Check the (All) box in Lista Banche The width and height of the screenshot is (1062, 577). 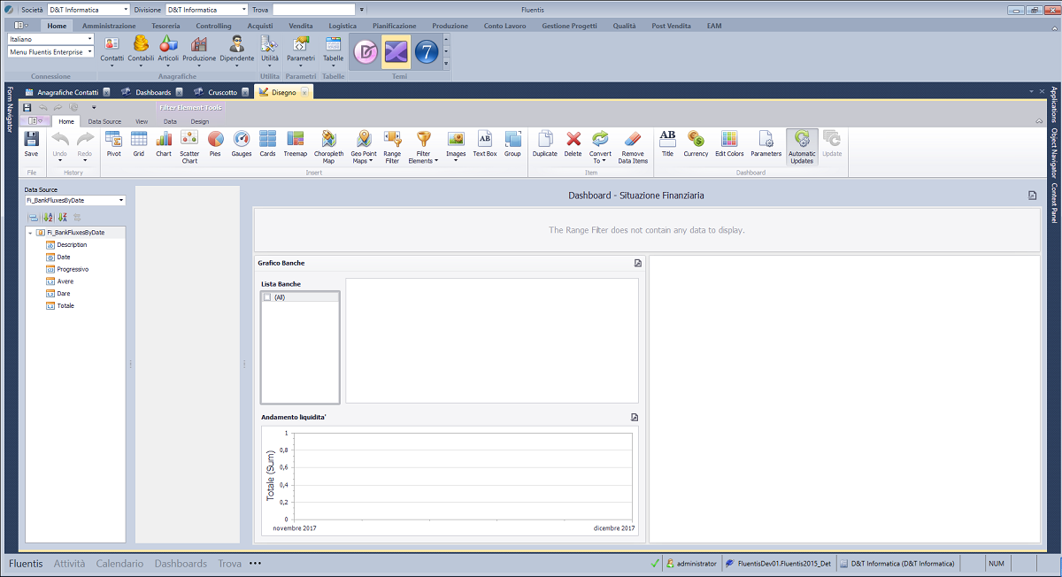tap(267, 297)
